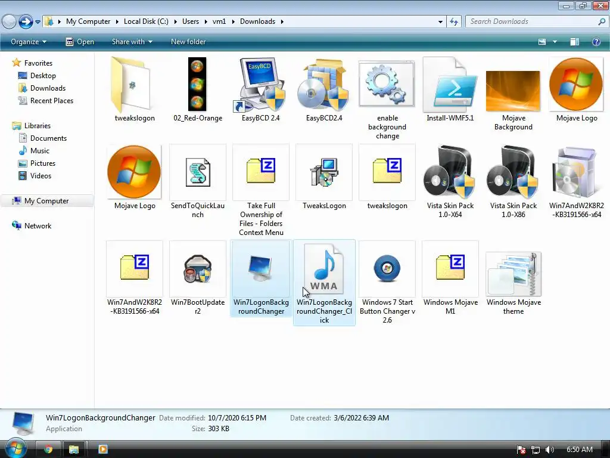Select the enable background change file
This screenshot has height=458, width=610.
(387, 83)
